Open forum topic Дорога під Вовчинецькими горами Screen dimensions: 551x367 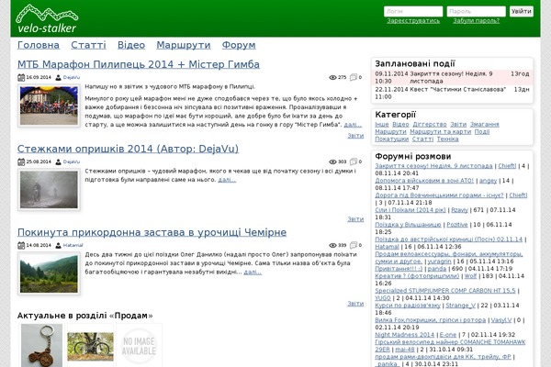[439, 195]
